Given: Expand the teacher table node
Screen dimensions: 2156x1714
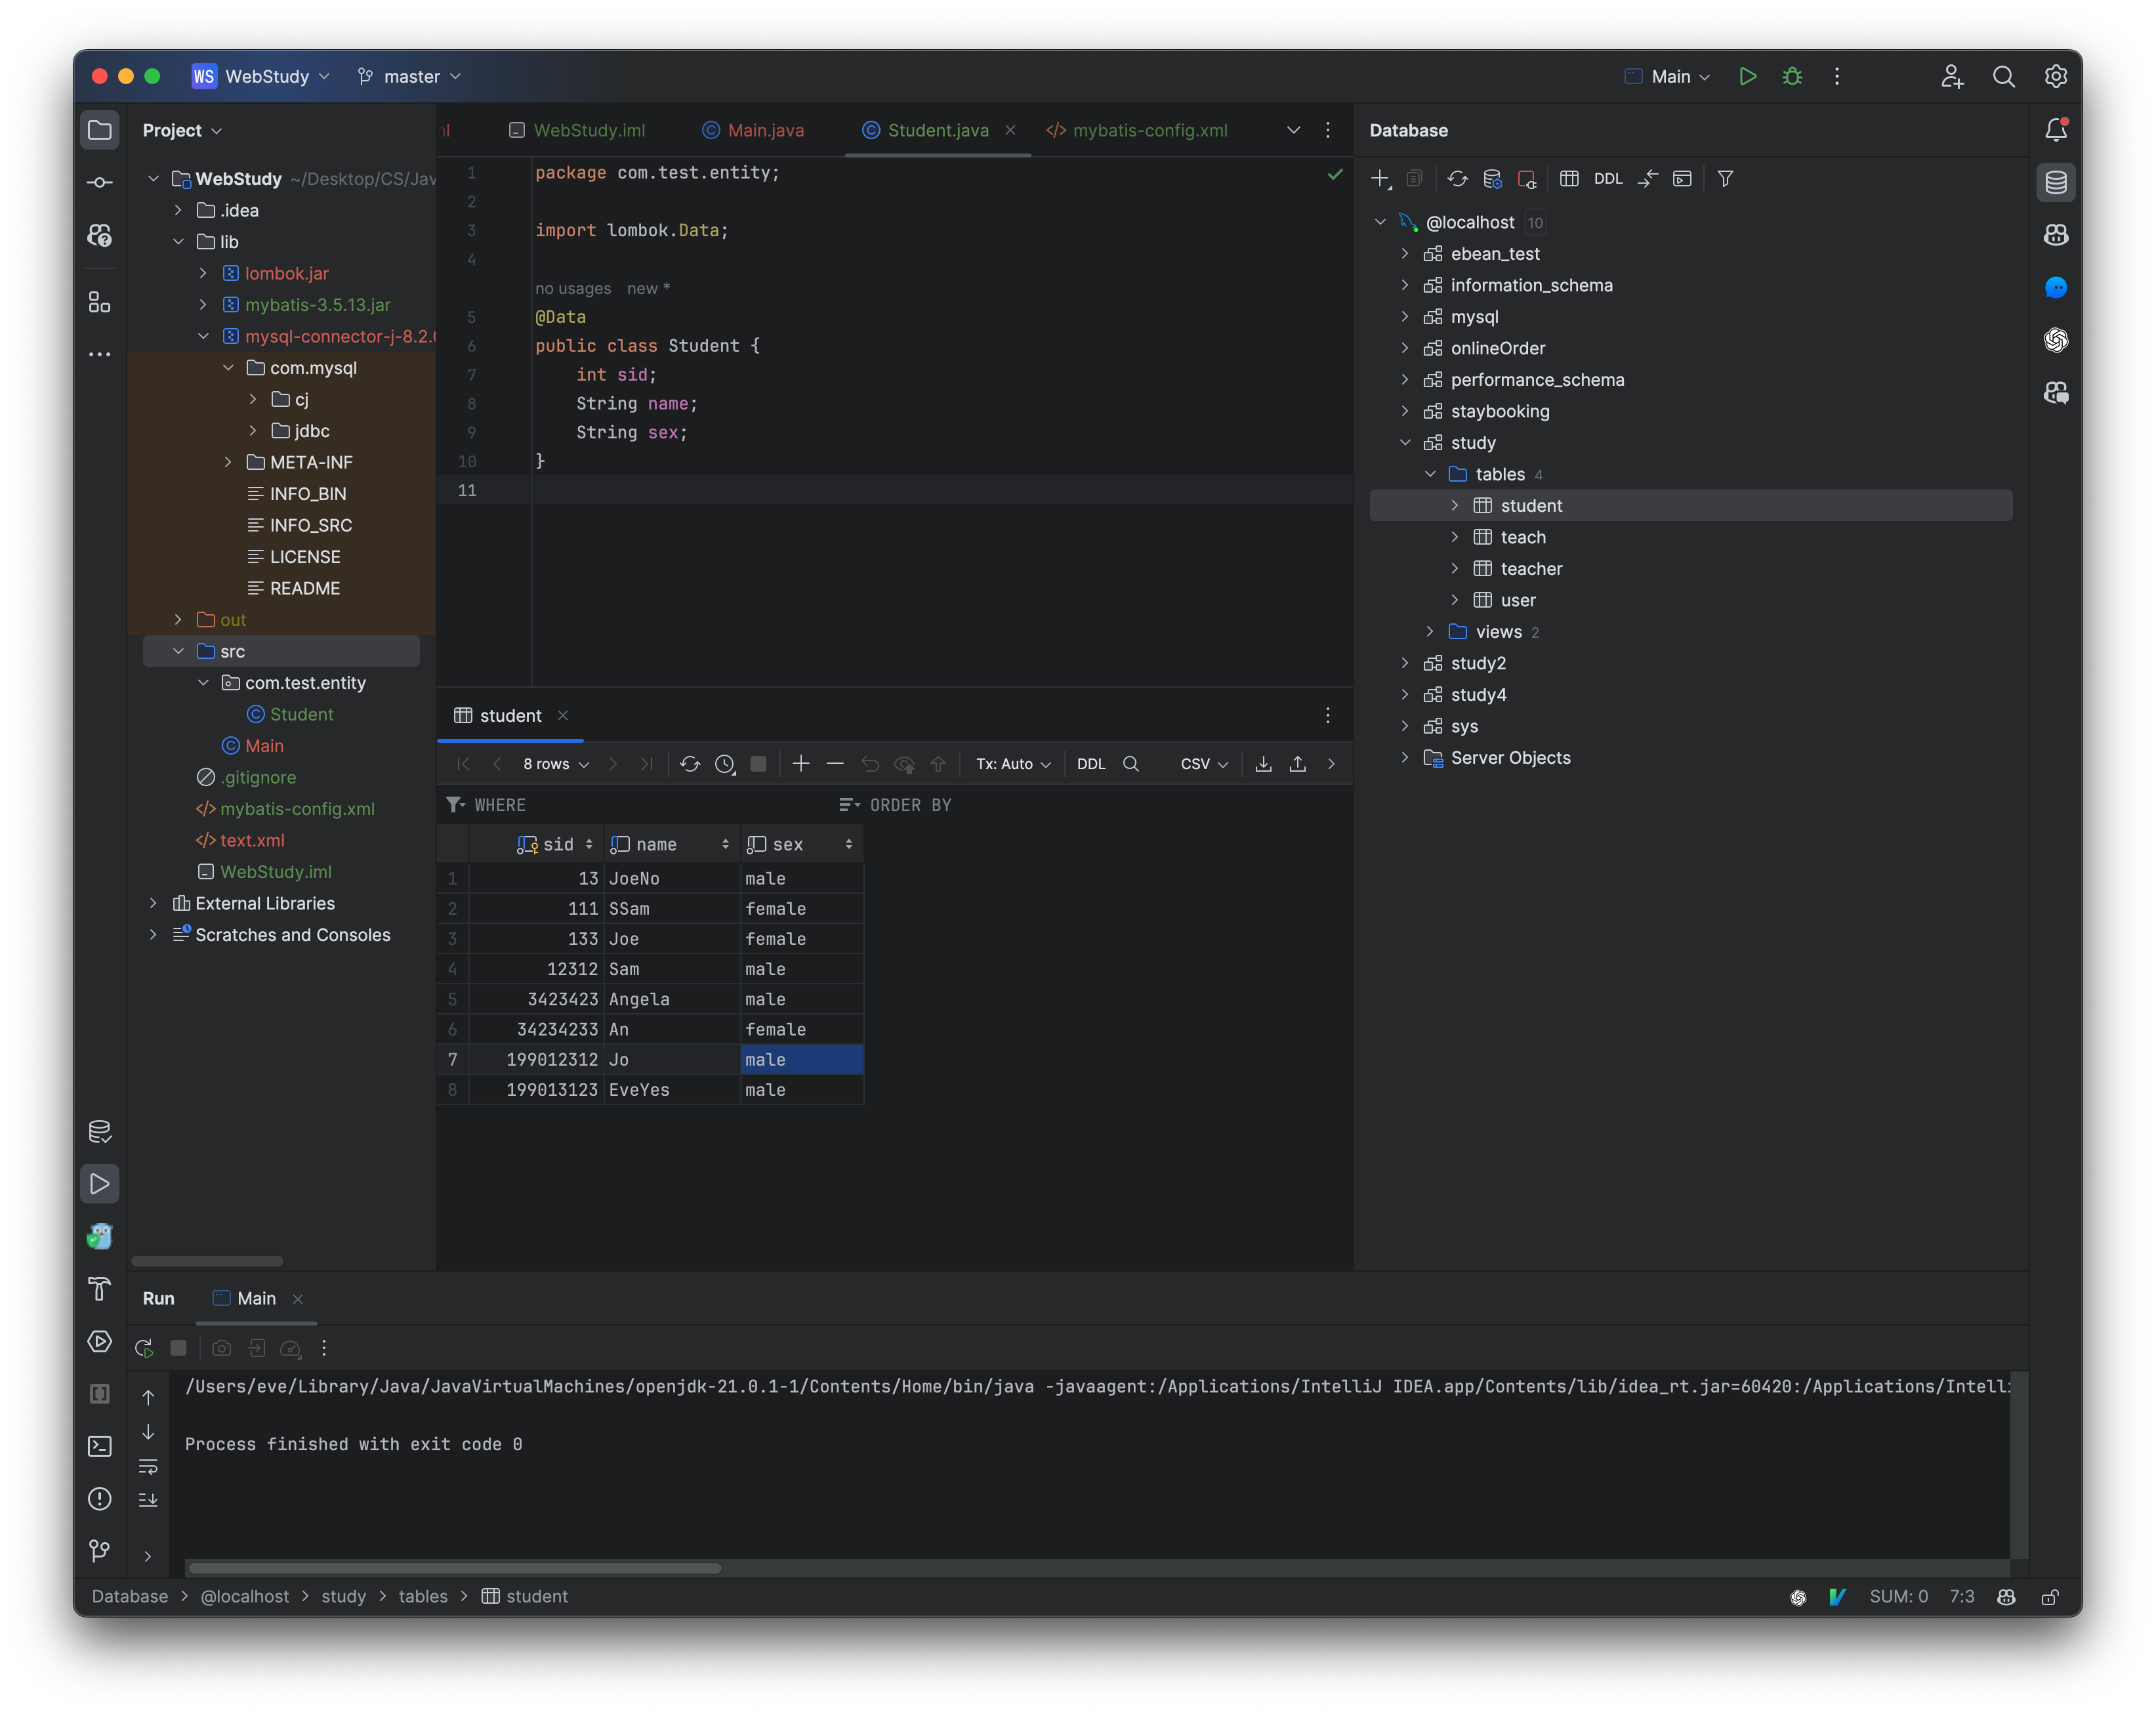Looking at the screenshot, I should click(1455, 568).
